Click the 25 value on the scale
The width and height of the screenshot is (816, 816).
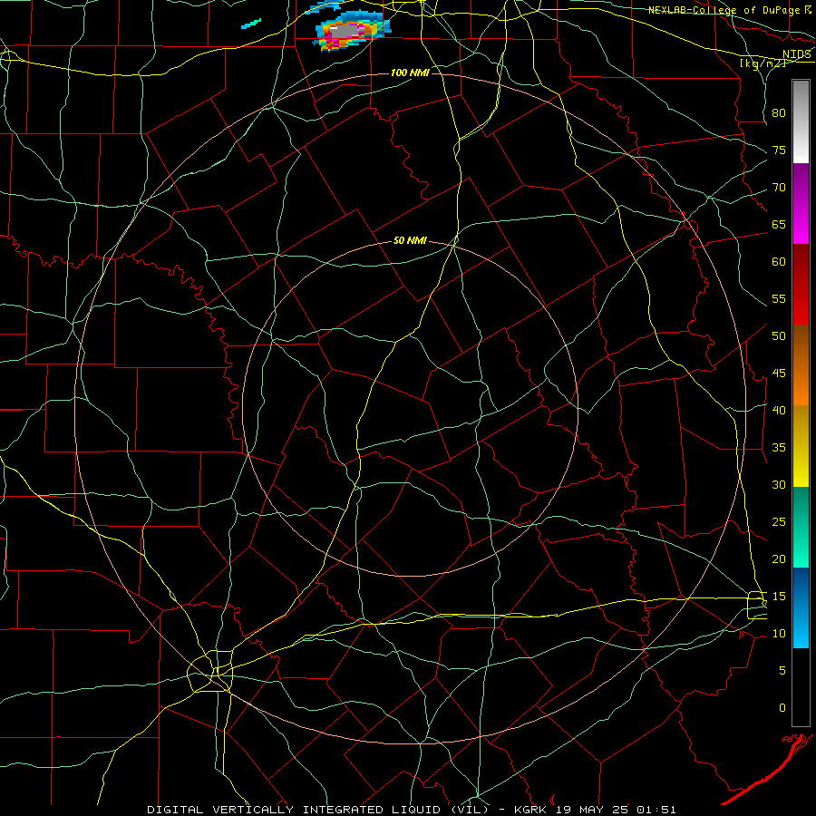779,521
